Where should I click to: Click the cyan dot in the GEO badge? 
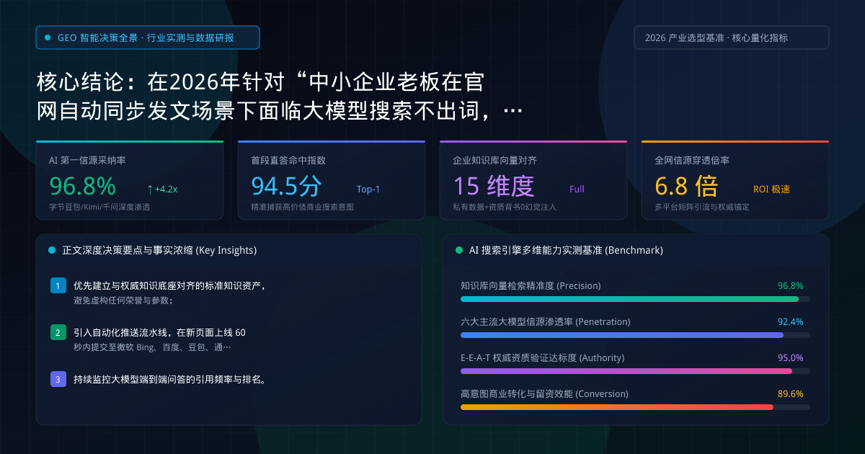(x=48, y=37)
